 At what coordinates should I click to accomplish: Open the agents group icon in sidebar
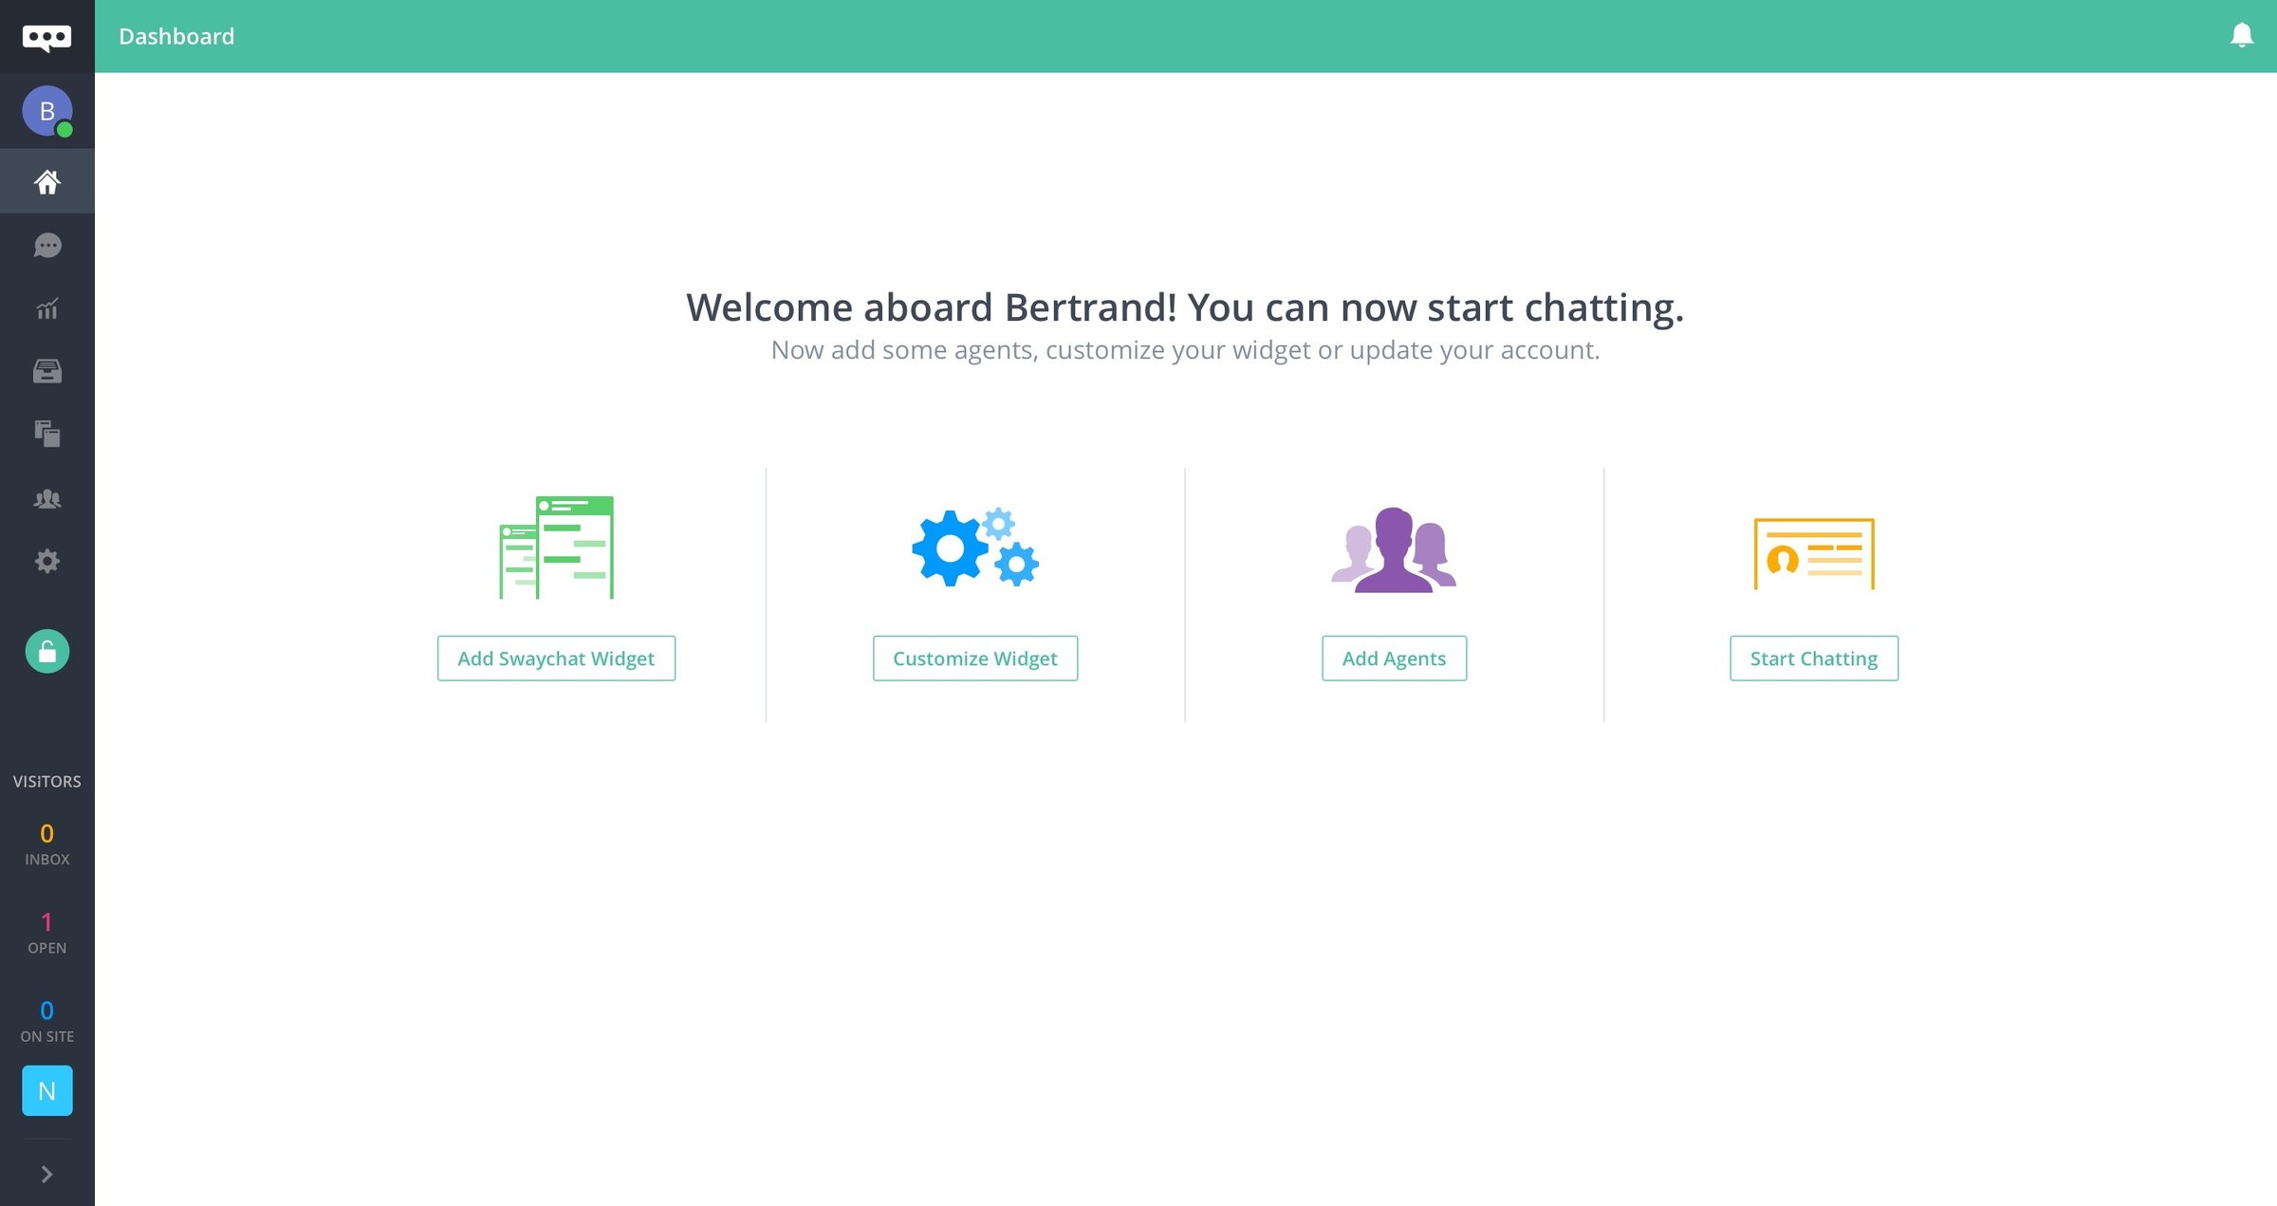click(x=46, y=498)
